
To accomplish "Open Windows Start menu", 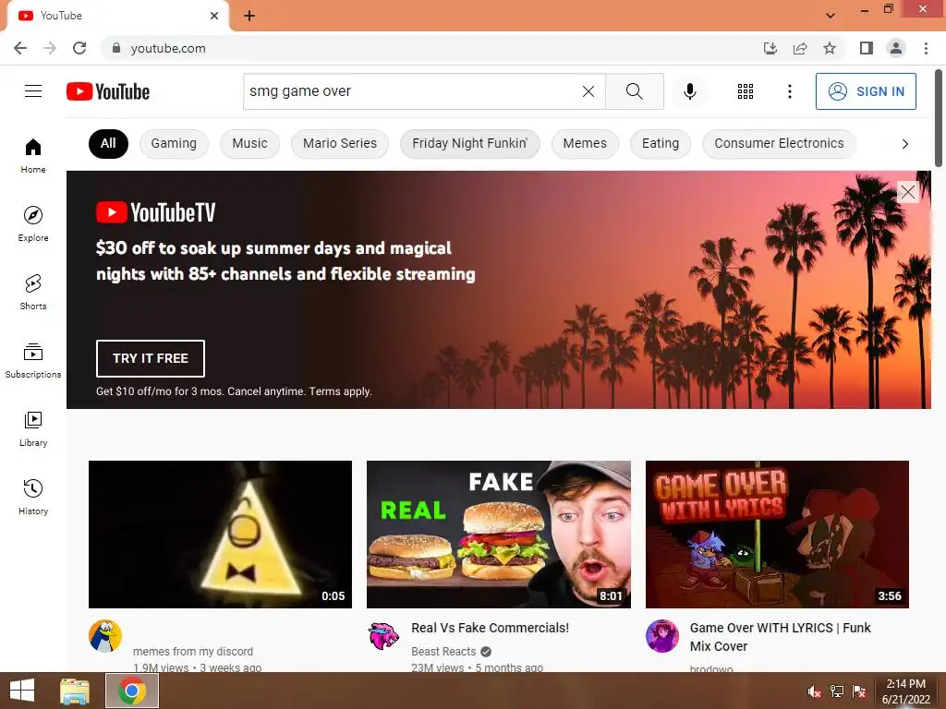I will tap(22, 691).
